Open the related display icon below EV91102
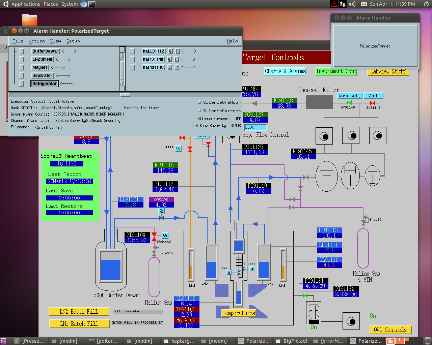This screenshot has height=345, width=432. point(162,211)
